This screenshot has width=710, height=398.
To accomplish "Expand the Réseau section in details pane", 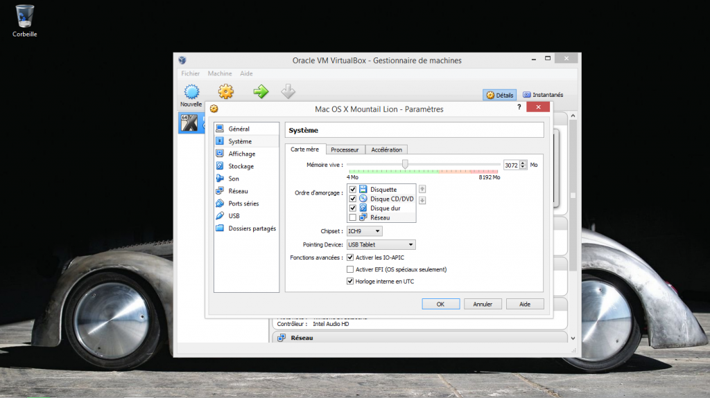I will [x=302, y=338].
